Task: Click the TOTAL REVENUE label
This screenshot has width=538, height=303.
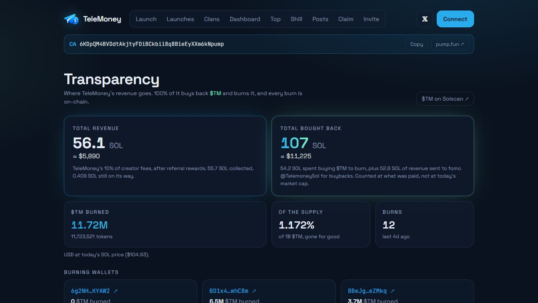Action: click(x=96, y=128)
